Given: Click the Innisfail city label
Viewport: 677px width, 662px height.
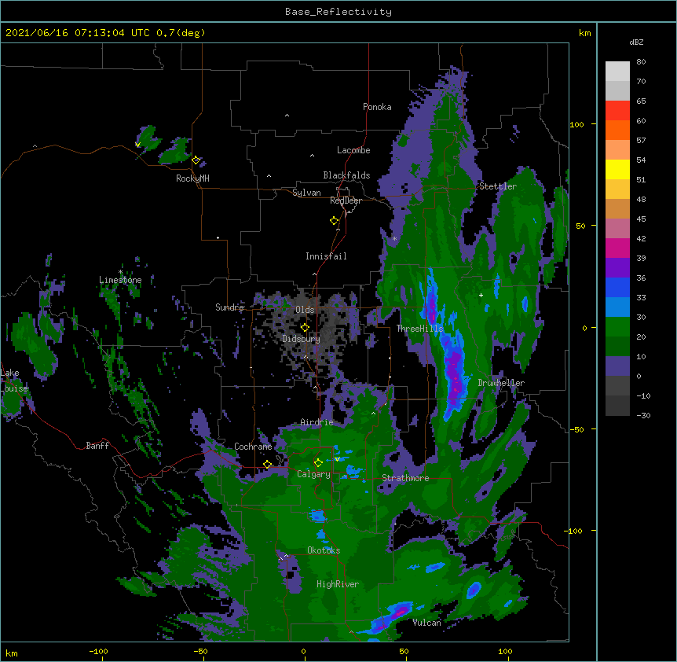Looking at the screenshot, I should (326, 256).
